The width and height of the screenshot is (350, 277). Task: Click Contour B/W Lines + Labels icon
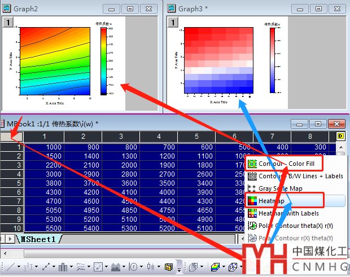pyautogui.click(x=252, y=176)
